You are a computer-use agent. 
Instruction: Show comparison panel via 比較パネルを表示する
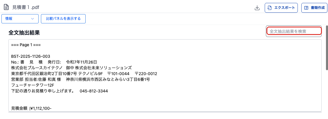(x=63, y=19)
